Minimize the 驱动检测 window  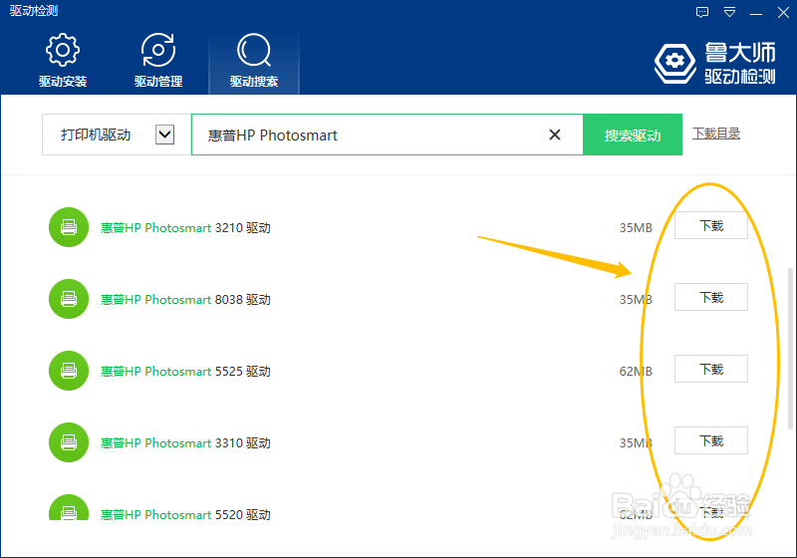point(756,13)
